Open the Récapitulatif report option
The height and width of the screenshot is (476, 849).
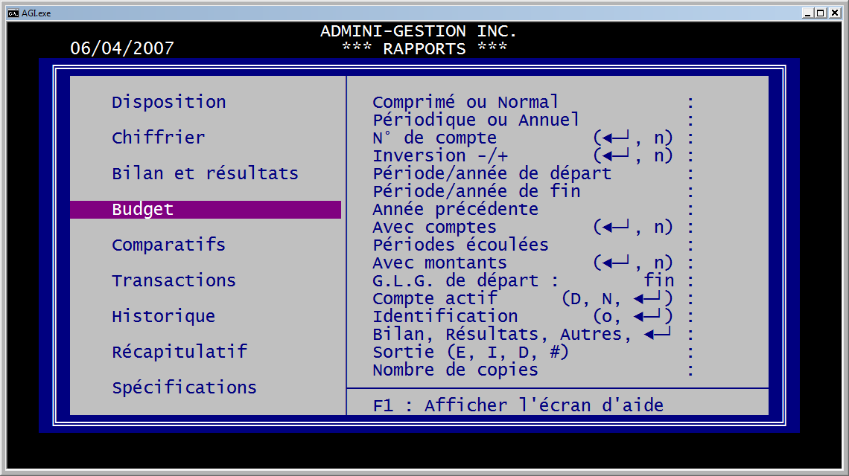point(179,353)
